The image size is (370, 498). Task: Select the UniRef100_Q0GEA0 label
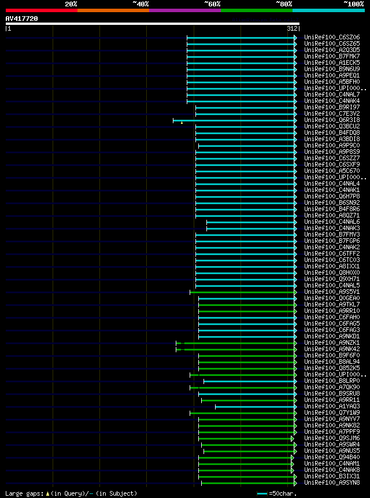(332, 298)
